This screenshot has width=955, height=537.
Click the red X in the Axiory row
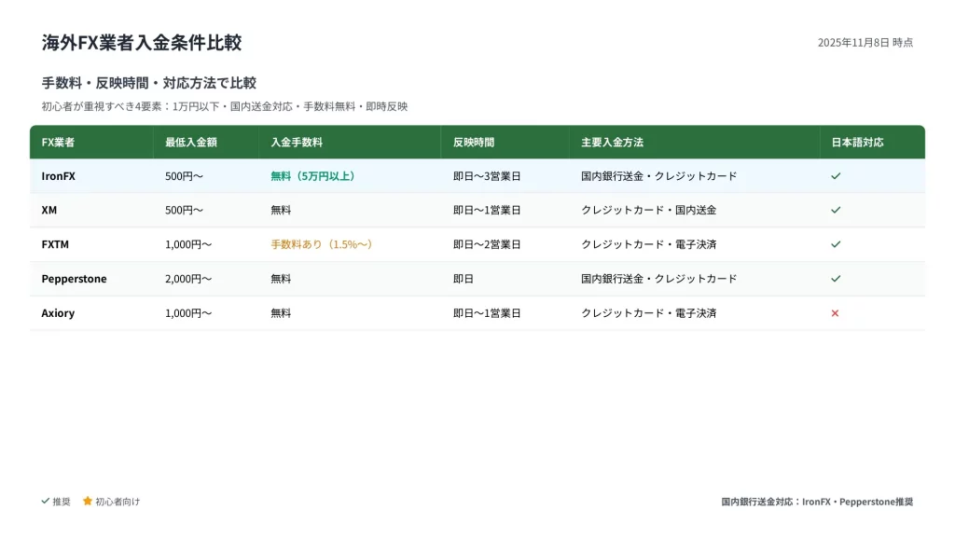pyautogui.click(x=835, y=313)
